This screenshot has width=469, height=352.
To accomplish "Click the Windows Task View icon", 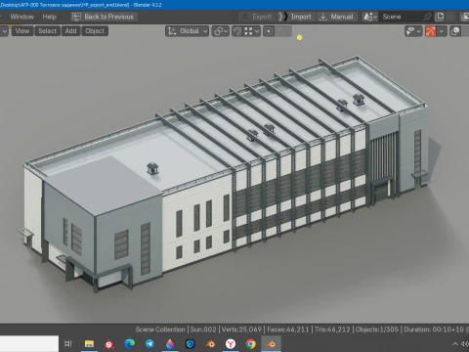I will (x=68, y=343).
